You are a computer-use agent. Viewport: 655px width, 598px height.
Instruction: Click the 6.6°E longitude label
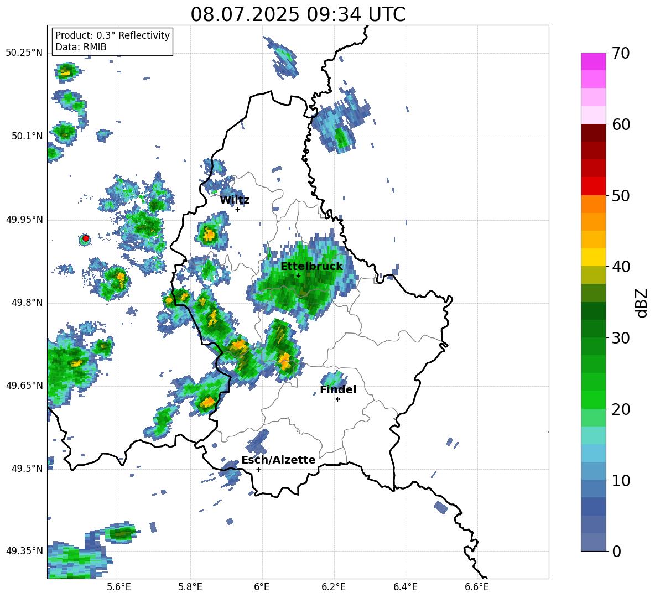477,587
